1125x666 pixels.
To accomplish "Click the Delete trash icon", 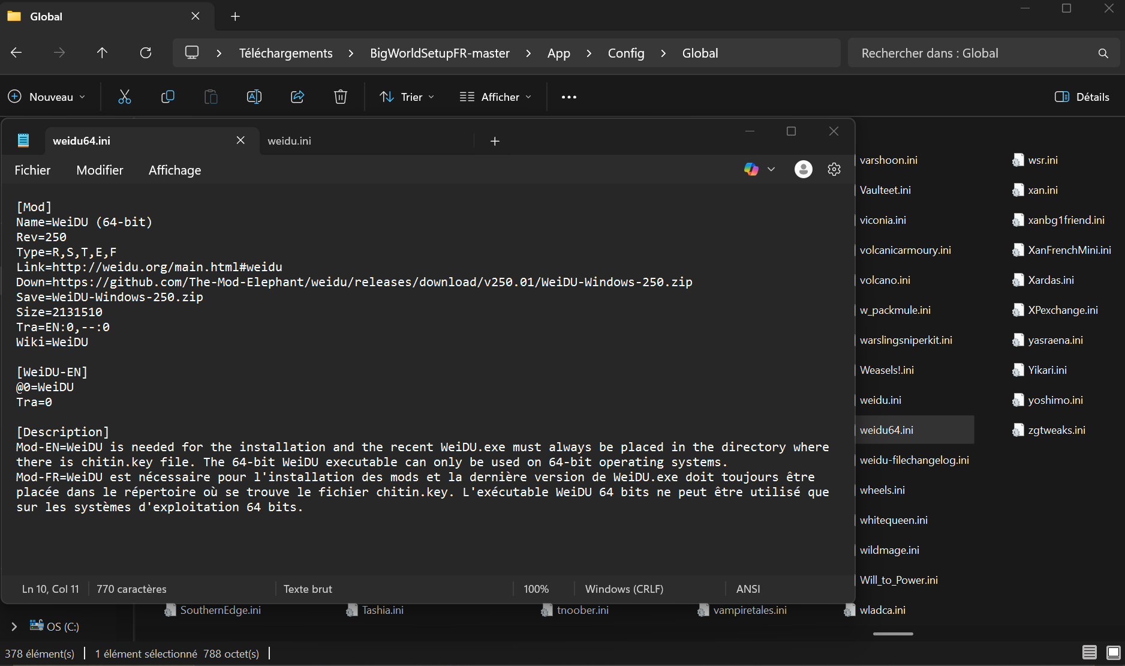I will tap(341, 97).
